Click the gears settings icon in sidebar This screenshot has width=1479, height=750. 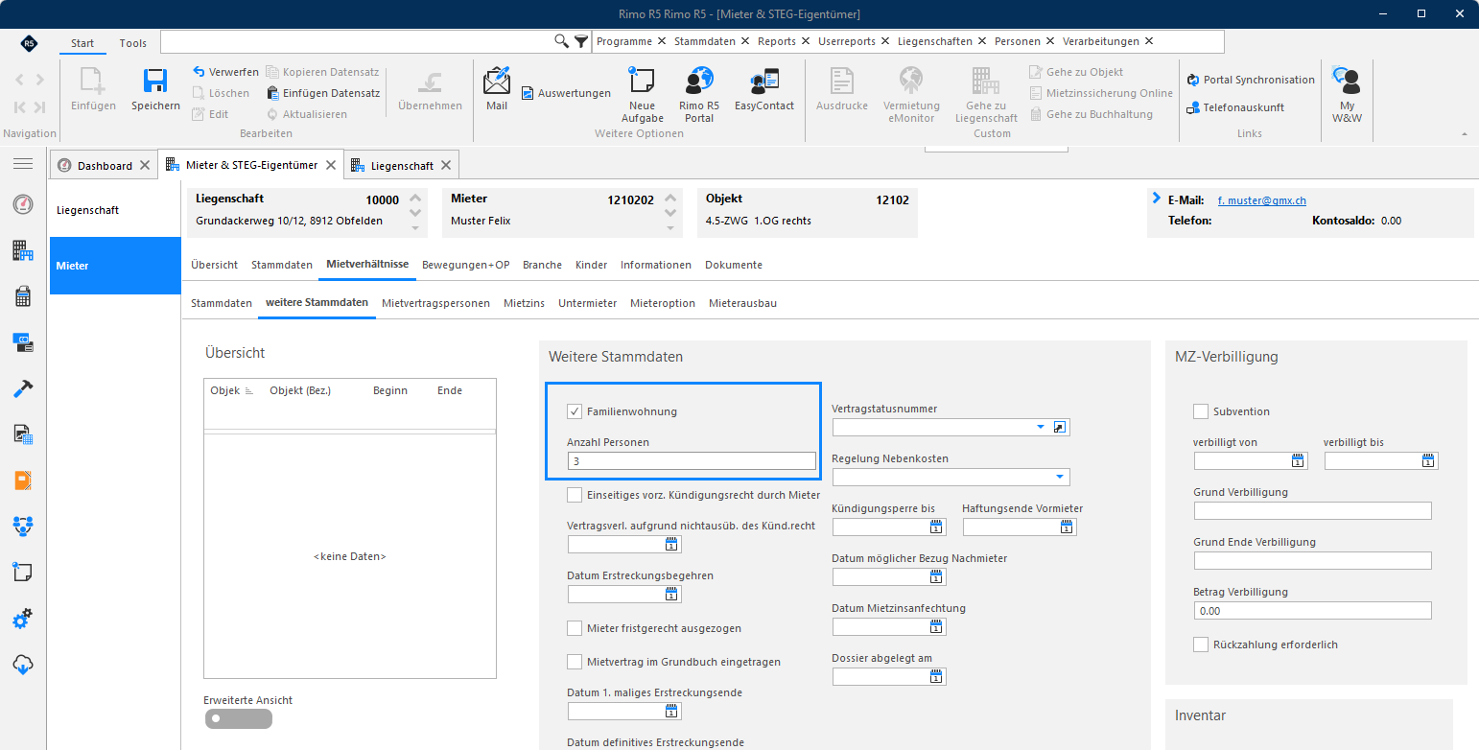tap(23, 619)
